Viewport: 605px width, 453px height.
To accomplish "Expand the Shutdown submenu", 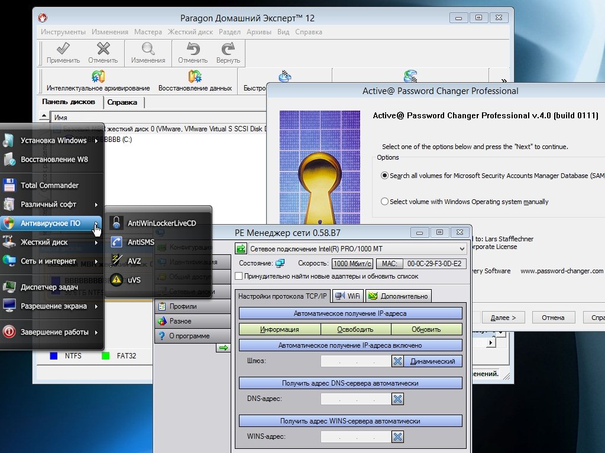I will point(54,332).
